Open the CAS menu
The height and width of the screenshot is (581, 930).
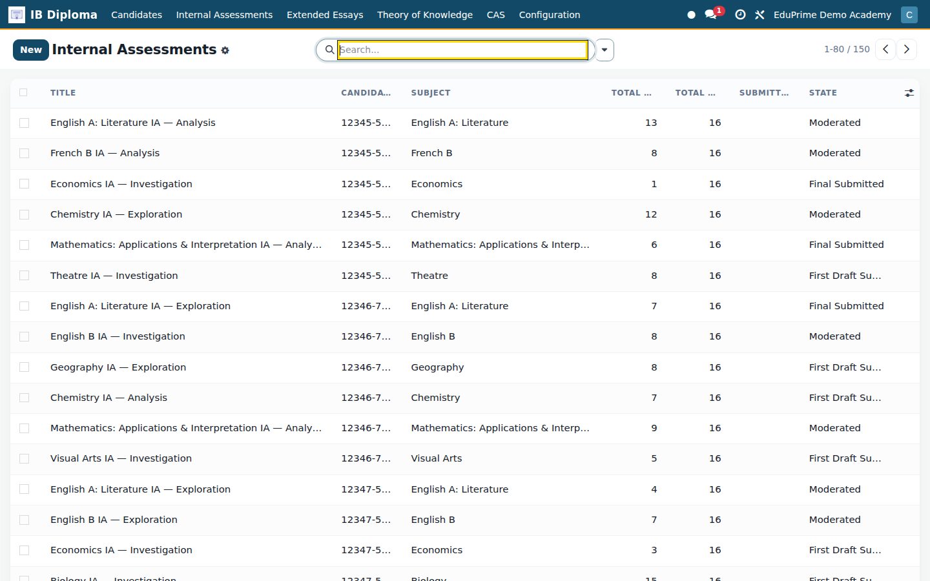point(496,14)
